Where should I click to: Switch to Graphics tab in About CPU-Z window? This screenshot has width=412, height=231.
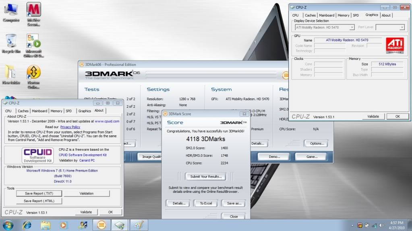tap(84, 111)
